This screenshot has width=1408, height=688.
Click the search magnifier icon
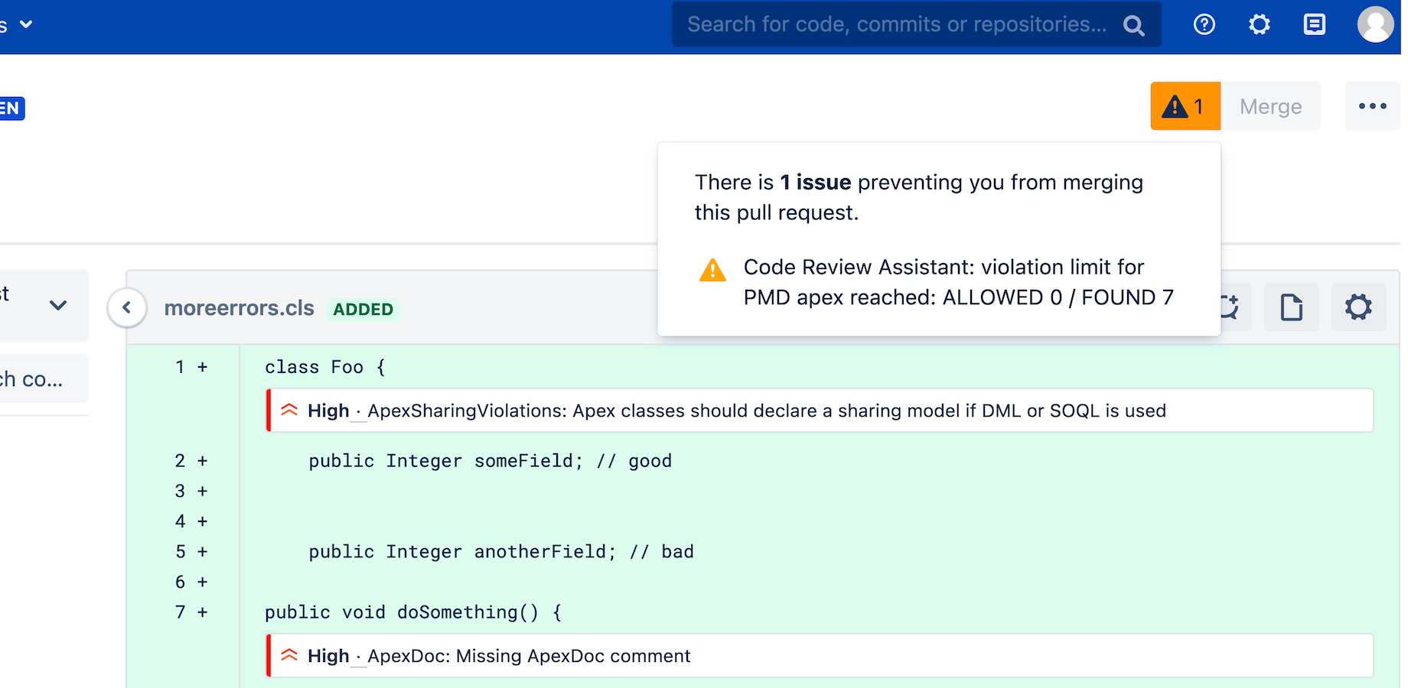pyautogui.click(x=1133, y=26)
